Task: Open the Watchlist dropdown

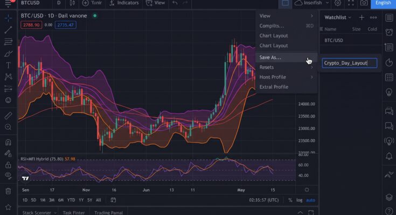Action: 338,17
